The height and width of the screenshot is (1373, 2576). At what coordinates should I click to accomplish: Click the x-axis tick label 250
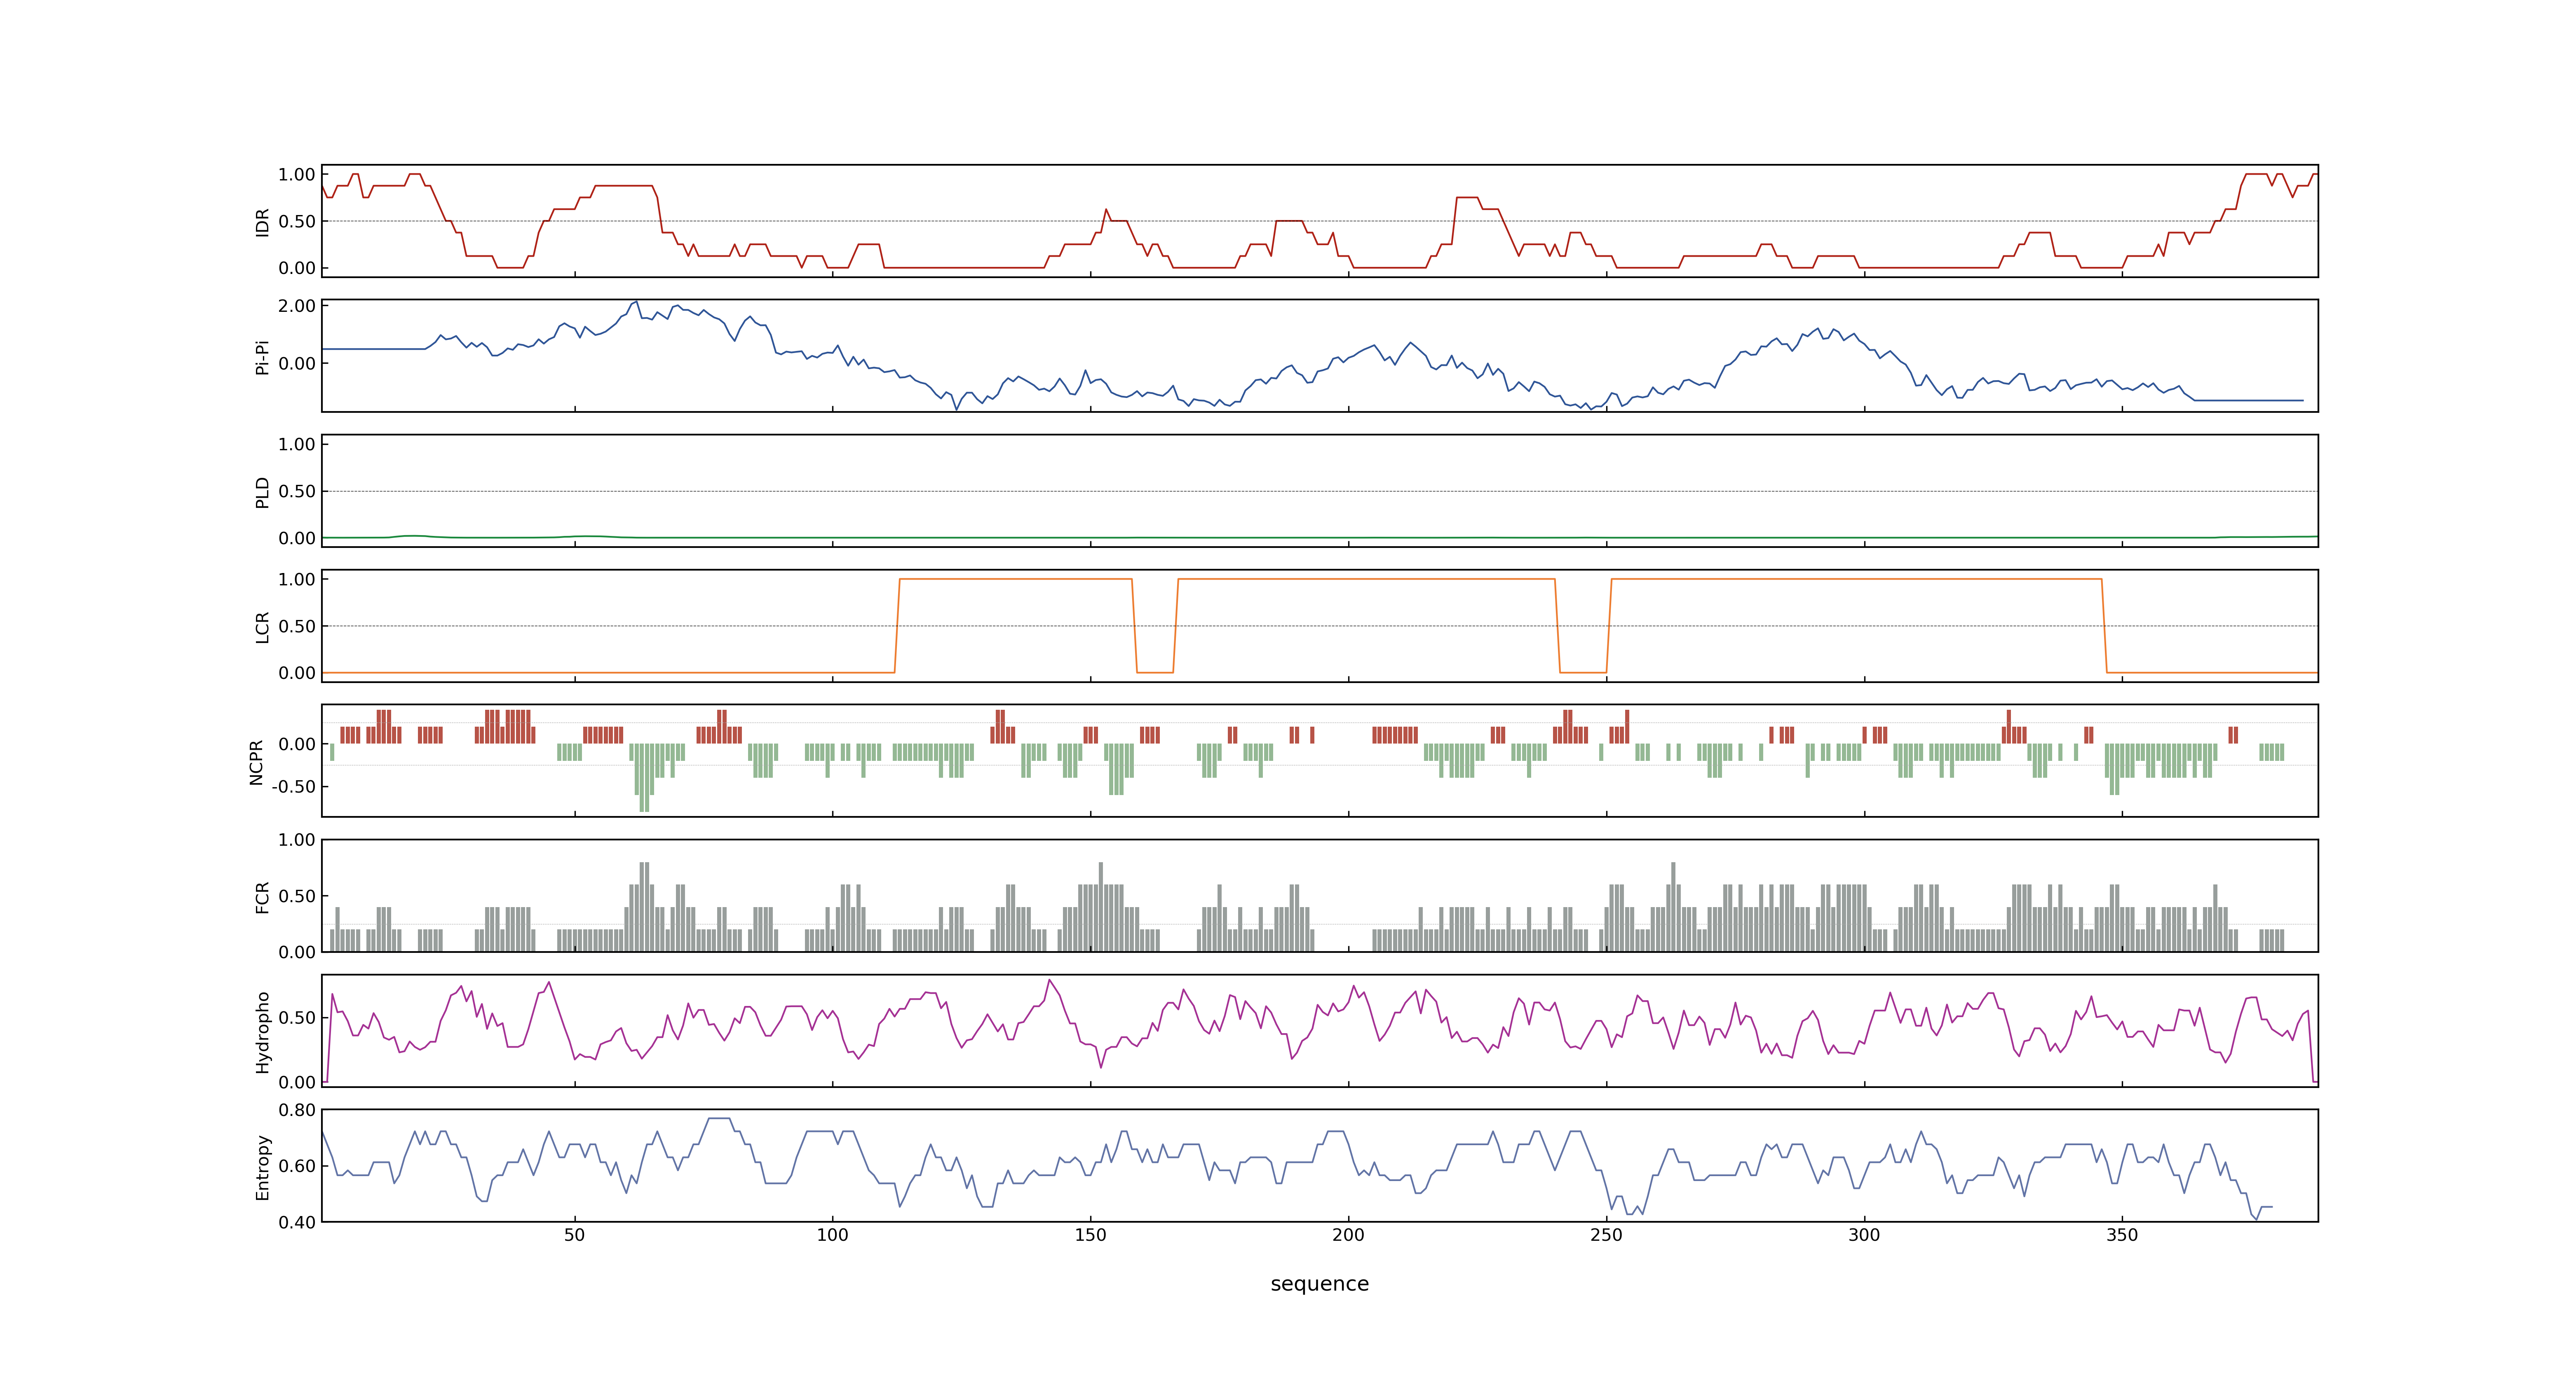click(x=1606, y=1235)
